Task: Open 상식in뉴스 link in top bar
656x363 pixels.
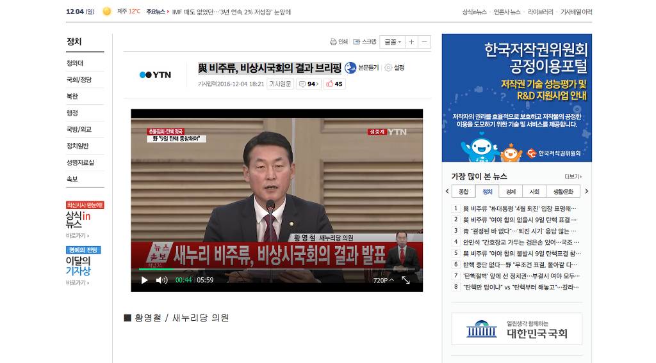Action: coord(475,12)
